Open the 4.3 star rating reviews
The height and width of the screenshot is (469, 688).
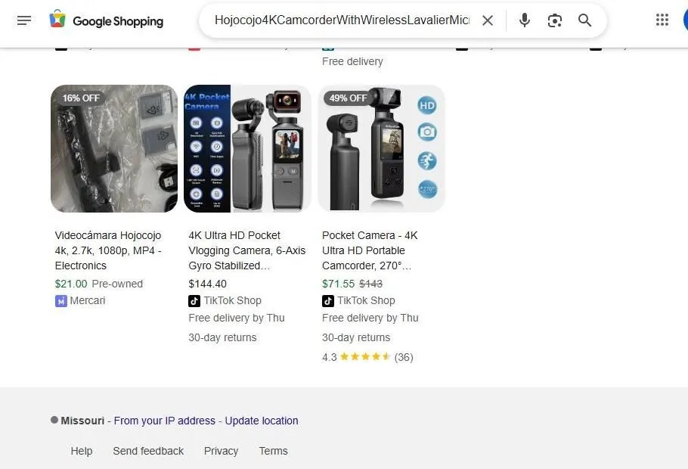368,356
